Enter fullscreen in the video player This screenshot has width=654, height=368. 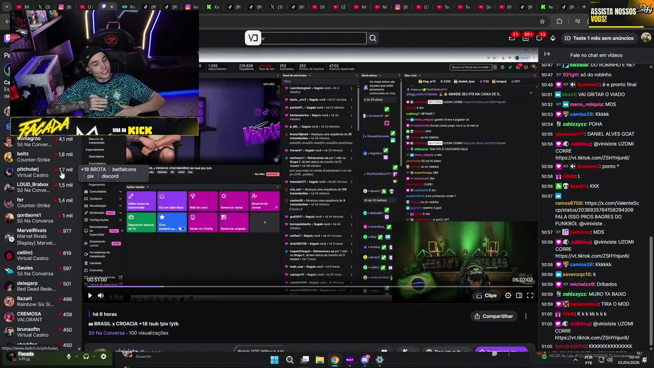click(x=530, y=295)
